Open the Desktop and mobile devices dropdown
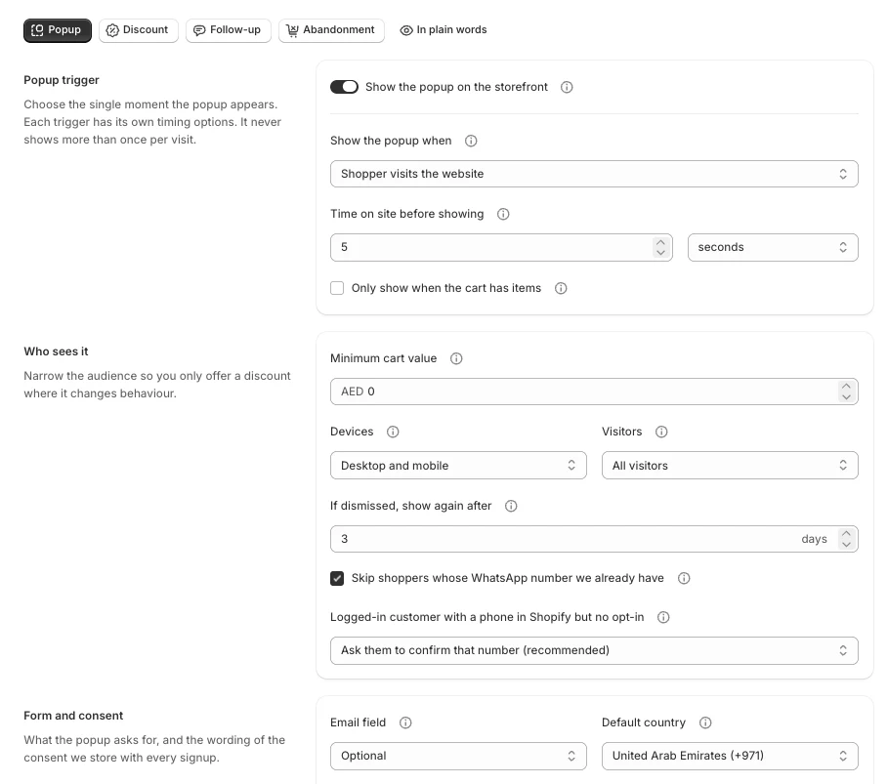The height and width of the screenshot is (784, 888). pyautogui.click(x=458, y=466)
